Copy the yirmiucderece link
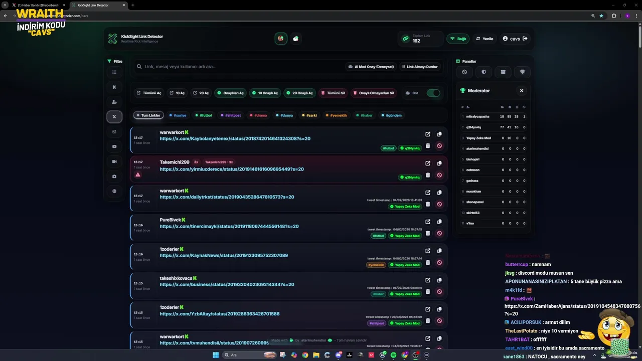 click(x=439, y=163)
